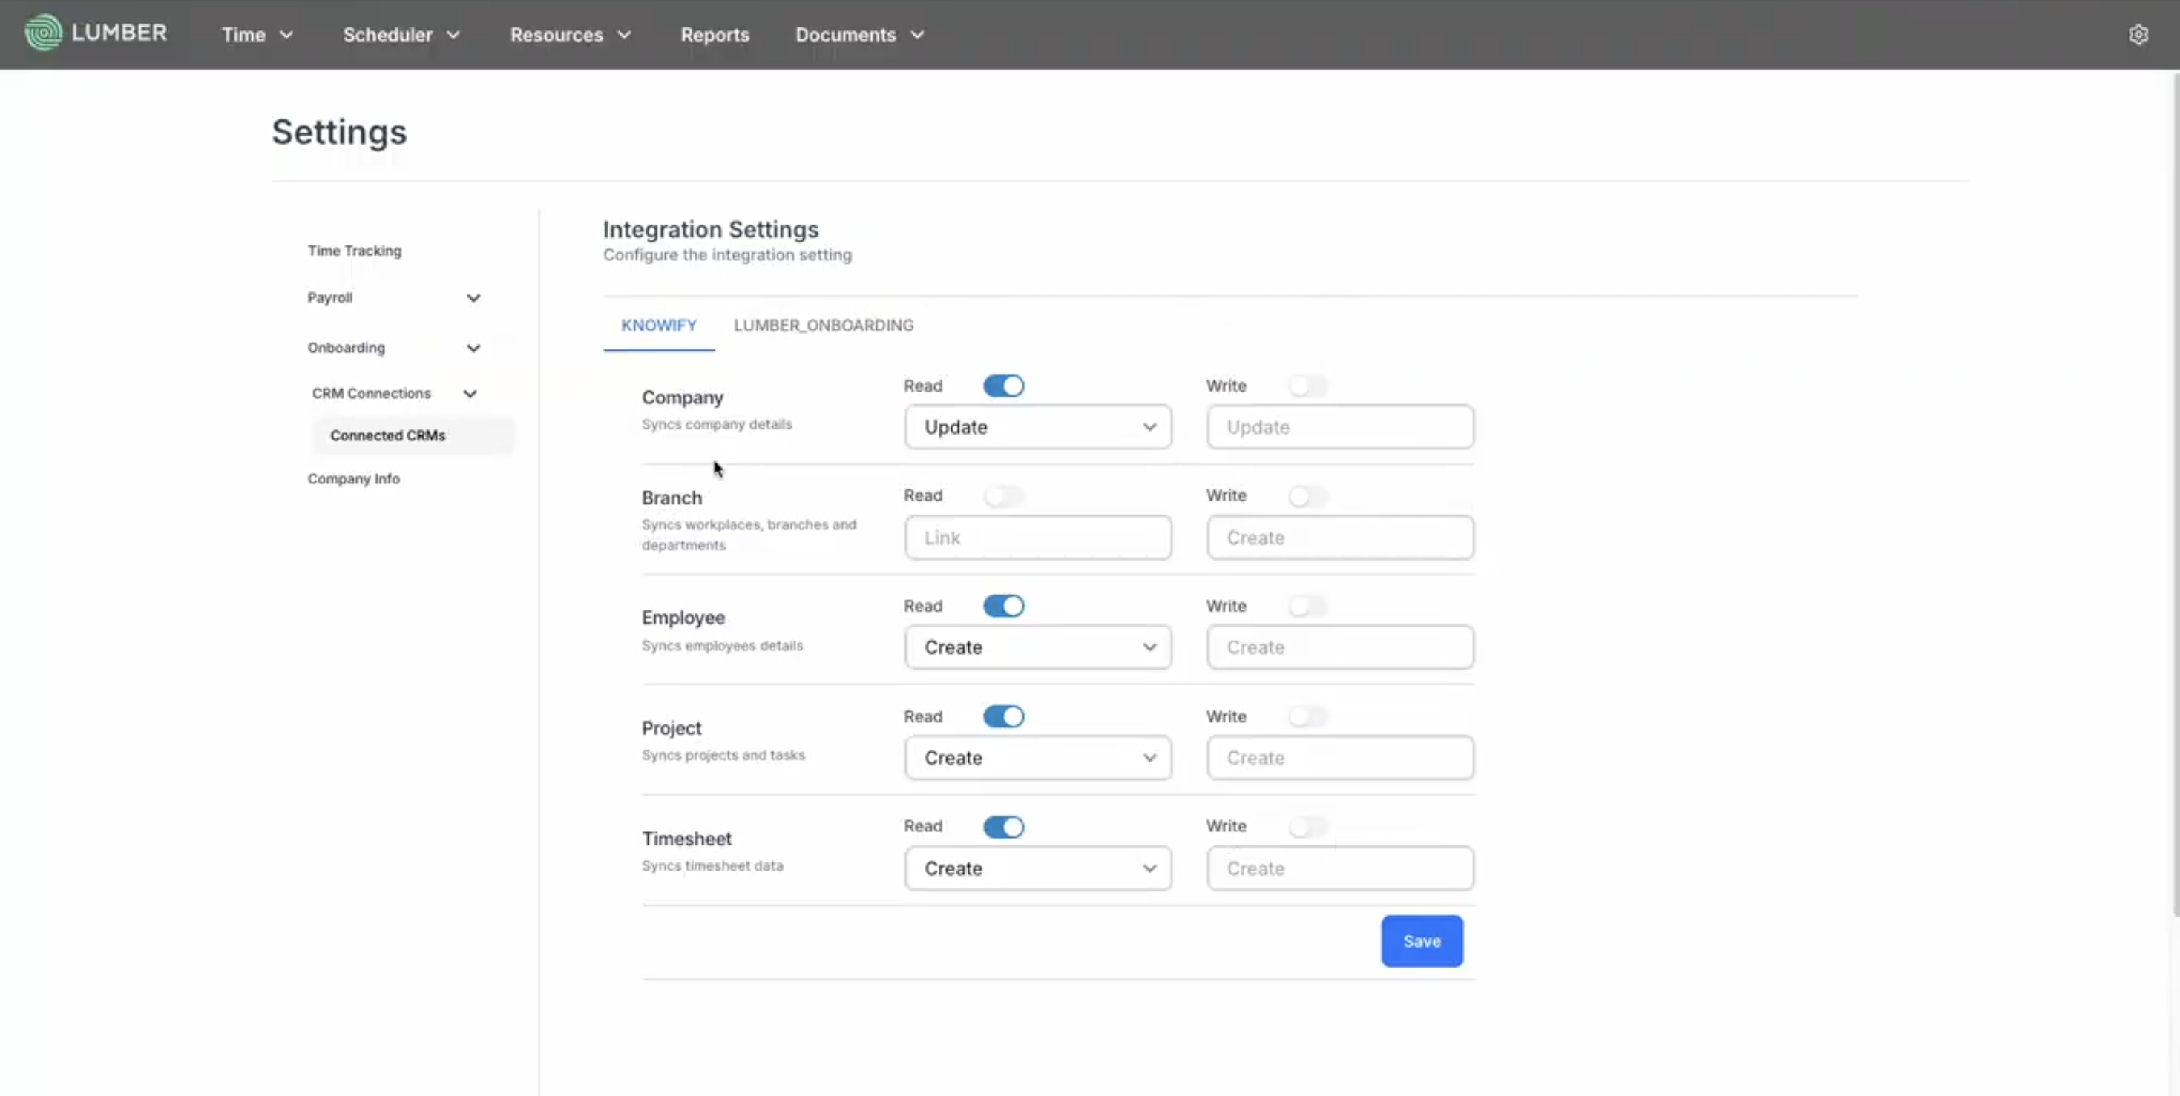The height and width of the screenshot is (1096, 2180).
Task: Toggle off Timesheet Read switch
Action: click(1004, 827)
